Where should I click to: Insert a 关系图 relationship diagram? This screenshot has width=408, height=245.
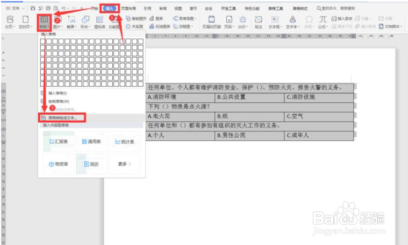(134, 26)
